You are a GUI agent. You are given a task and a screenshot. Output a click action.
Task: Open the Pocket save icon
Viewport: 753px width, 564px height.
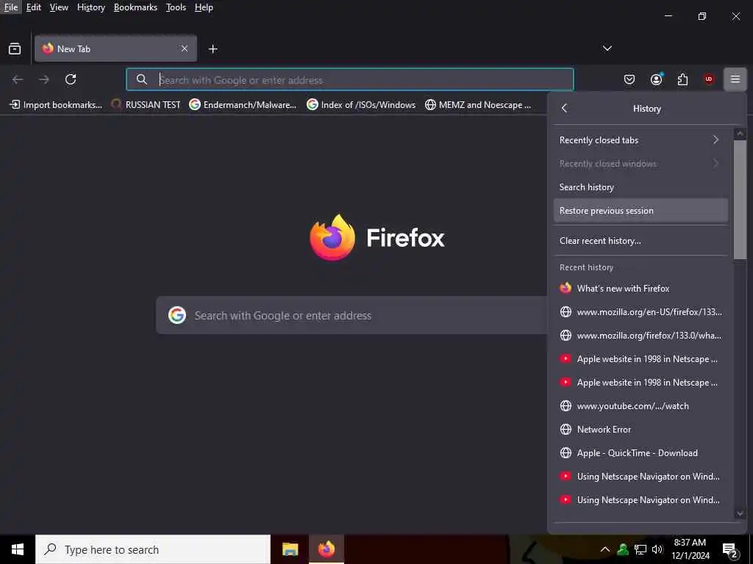pos(629,79)
